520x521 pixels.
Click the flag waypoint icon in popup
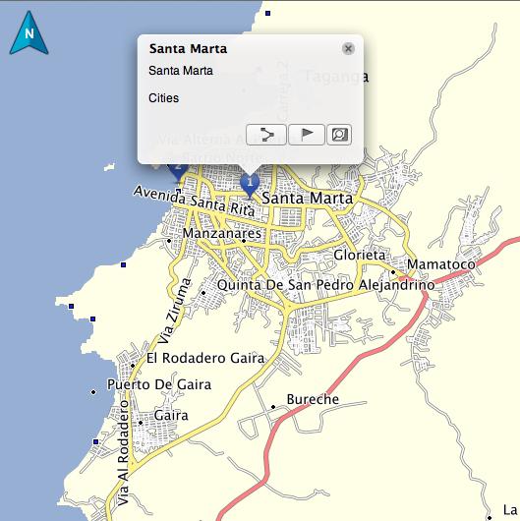307,135
